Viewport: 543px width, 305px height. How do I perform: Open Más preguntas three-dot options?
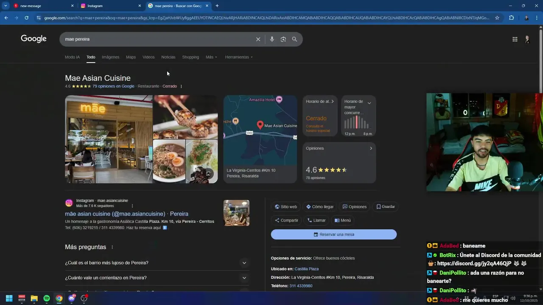(112, 247)
